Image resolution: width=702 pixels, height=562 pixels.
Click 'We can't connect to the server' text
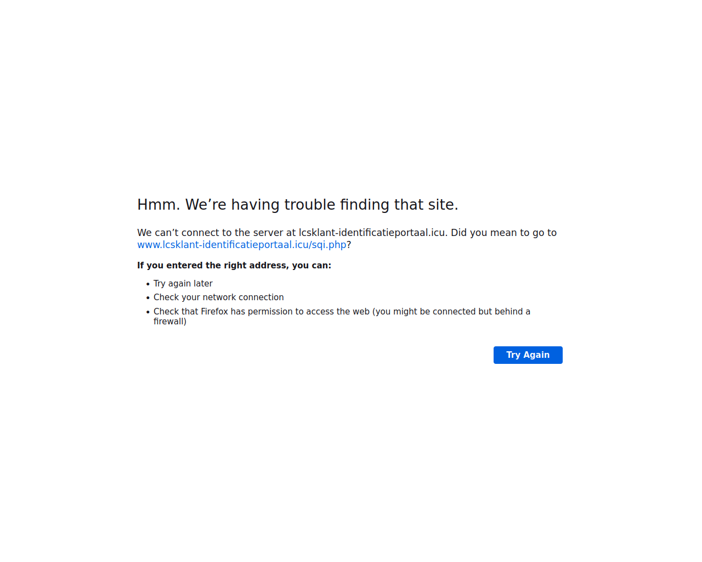(210, 233)
